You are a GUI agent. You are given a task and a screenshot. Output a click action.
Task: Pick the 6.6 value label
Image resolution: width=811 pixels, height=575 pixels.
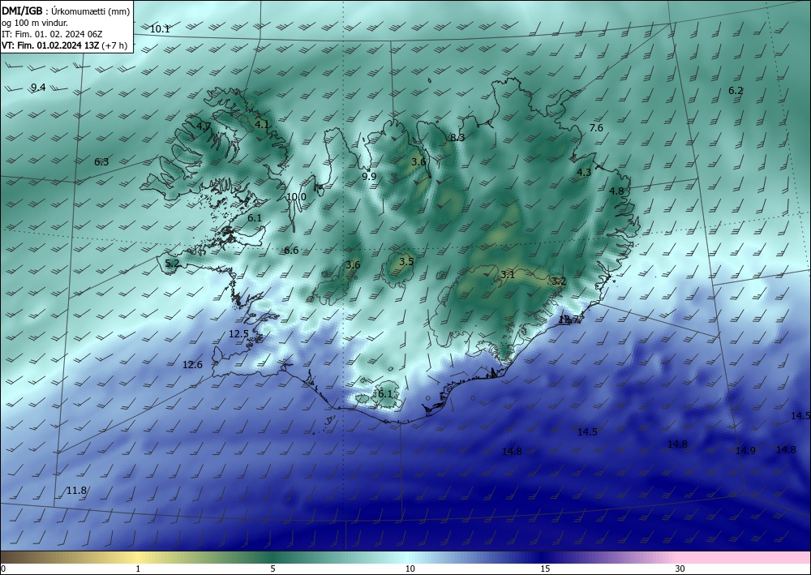(x=291, y=251)
